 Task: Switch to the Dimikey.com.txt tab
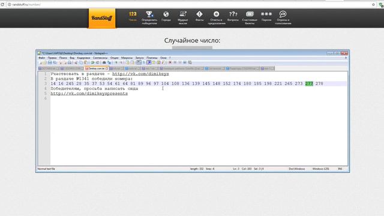[x=97, y=68]
